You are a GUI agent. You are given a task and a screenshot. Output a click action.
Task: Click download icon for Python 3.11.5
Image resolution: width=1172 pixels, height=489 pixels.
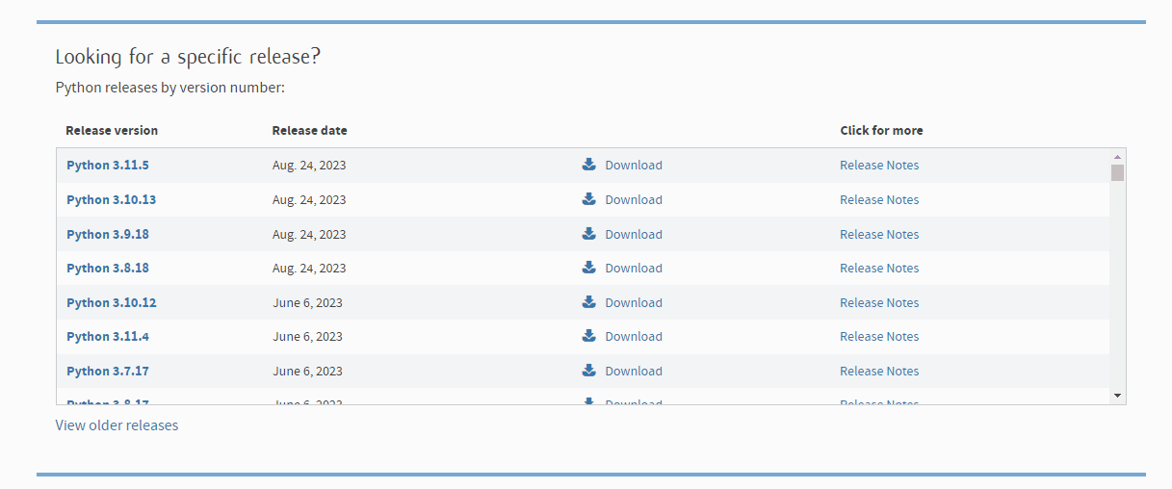tap(589, 165)
